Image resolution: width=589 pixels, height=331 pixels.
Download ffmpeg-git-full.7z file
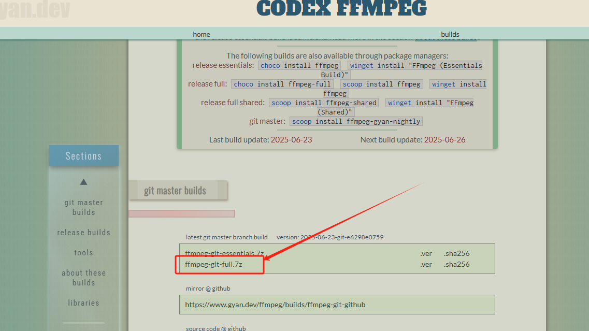pyautogui.click(x=213, y=265)
